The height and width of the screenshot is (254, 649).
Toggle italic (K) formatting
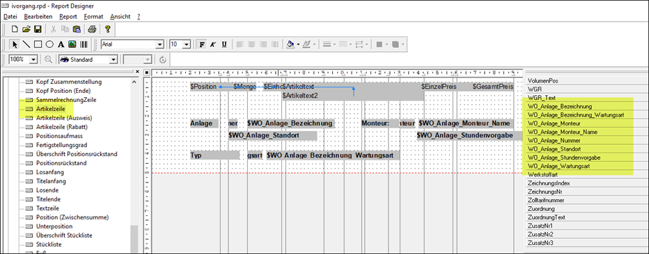[213, 44]
